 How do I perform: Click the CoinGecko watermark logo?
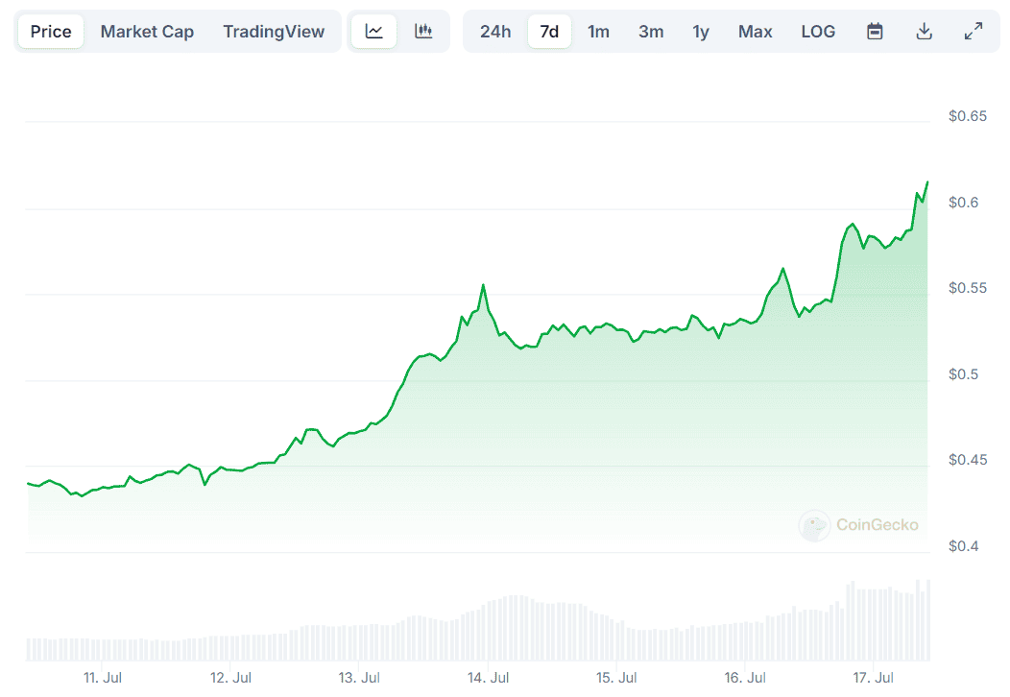859,525
